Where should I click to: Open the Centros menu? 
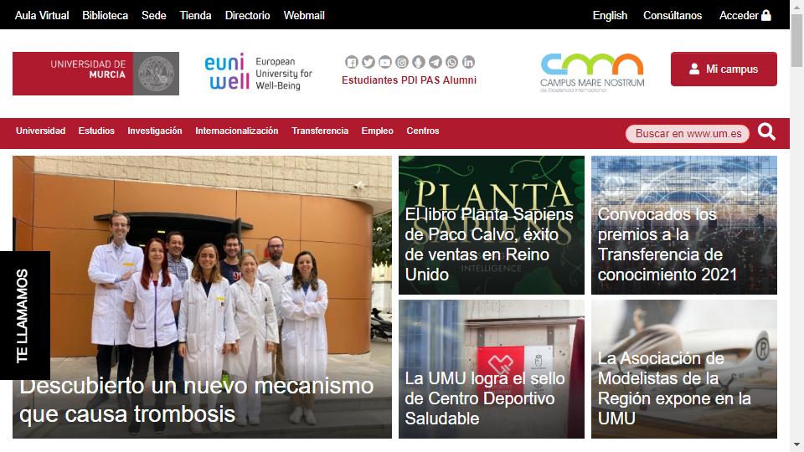click(x=423, y=131)
